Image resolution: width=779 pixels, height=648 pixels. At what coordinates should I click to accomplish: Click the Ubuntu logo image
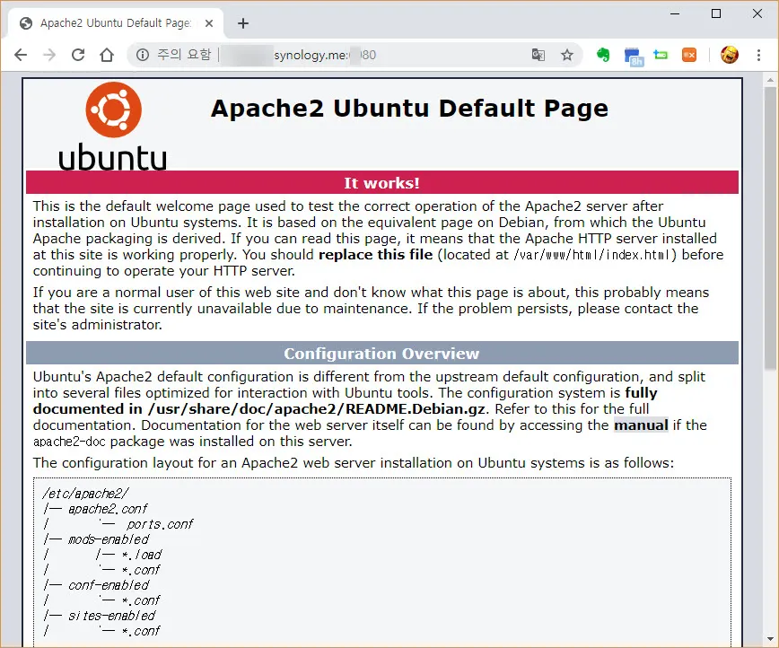113,126
